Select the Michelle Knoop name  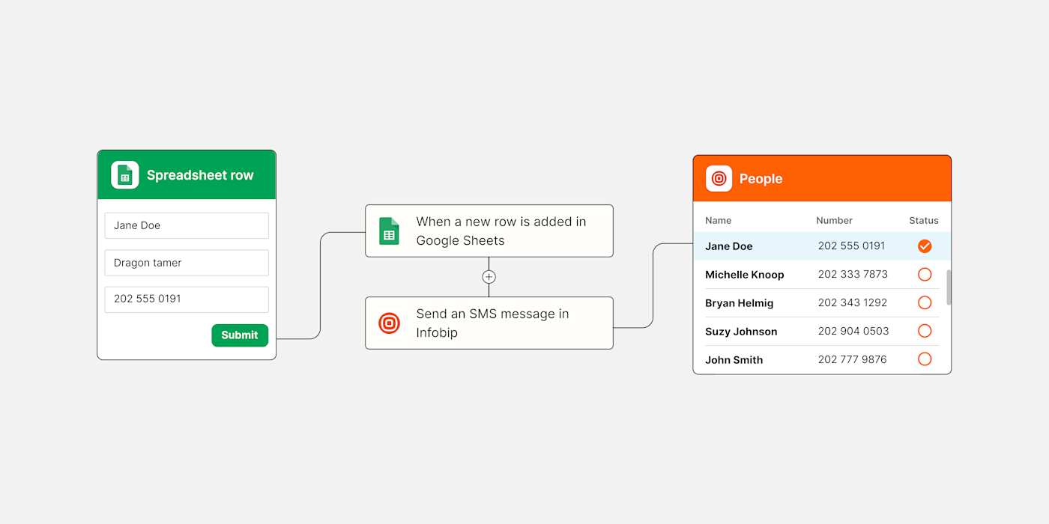[x=745, y=275]
